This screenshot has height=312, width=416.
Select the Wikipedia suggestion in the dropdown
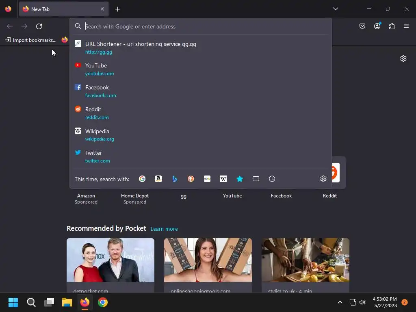tap(201, 135)
